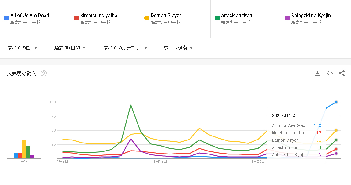This screenshot has height=185, width=351.
Task: Open the help question mark icon
Action: click(44, 73)
